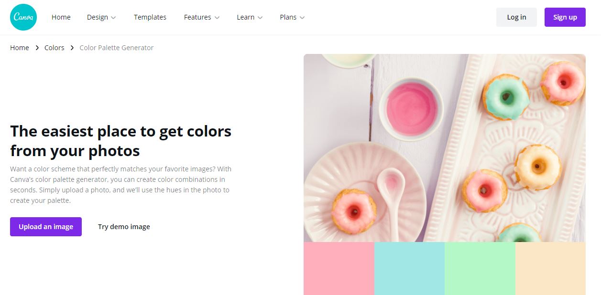The width and height of the screenshot is (601, 295).
Task: Select the Try demo image link
Action: 124,227
